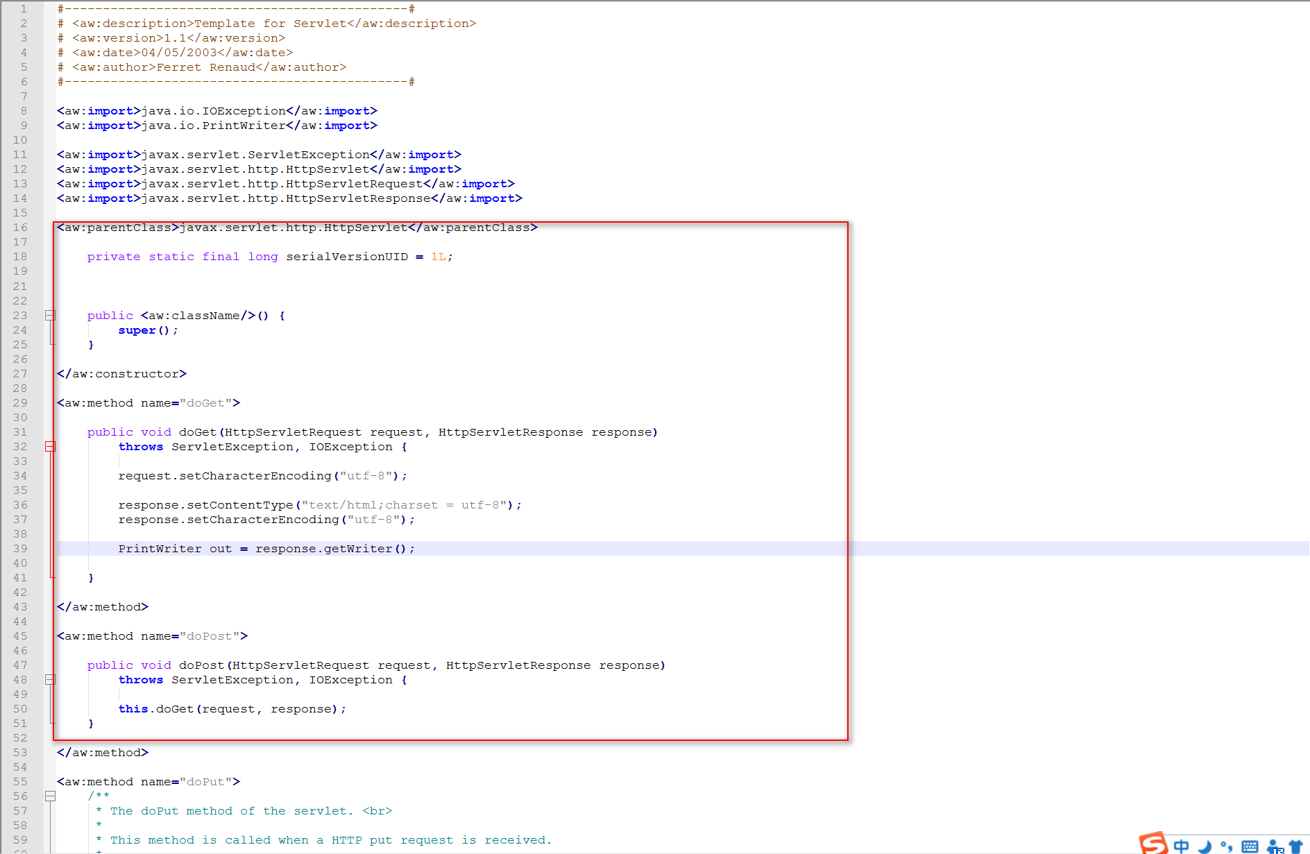Collapse the doGet body at line 32
Screen dimensions: 1310x854
(x=50, y=447)
